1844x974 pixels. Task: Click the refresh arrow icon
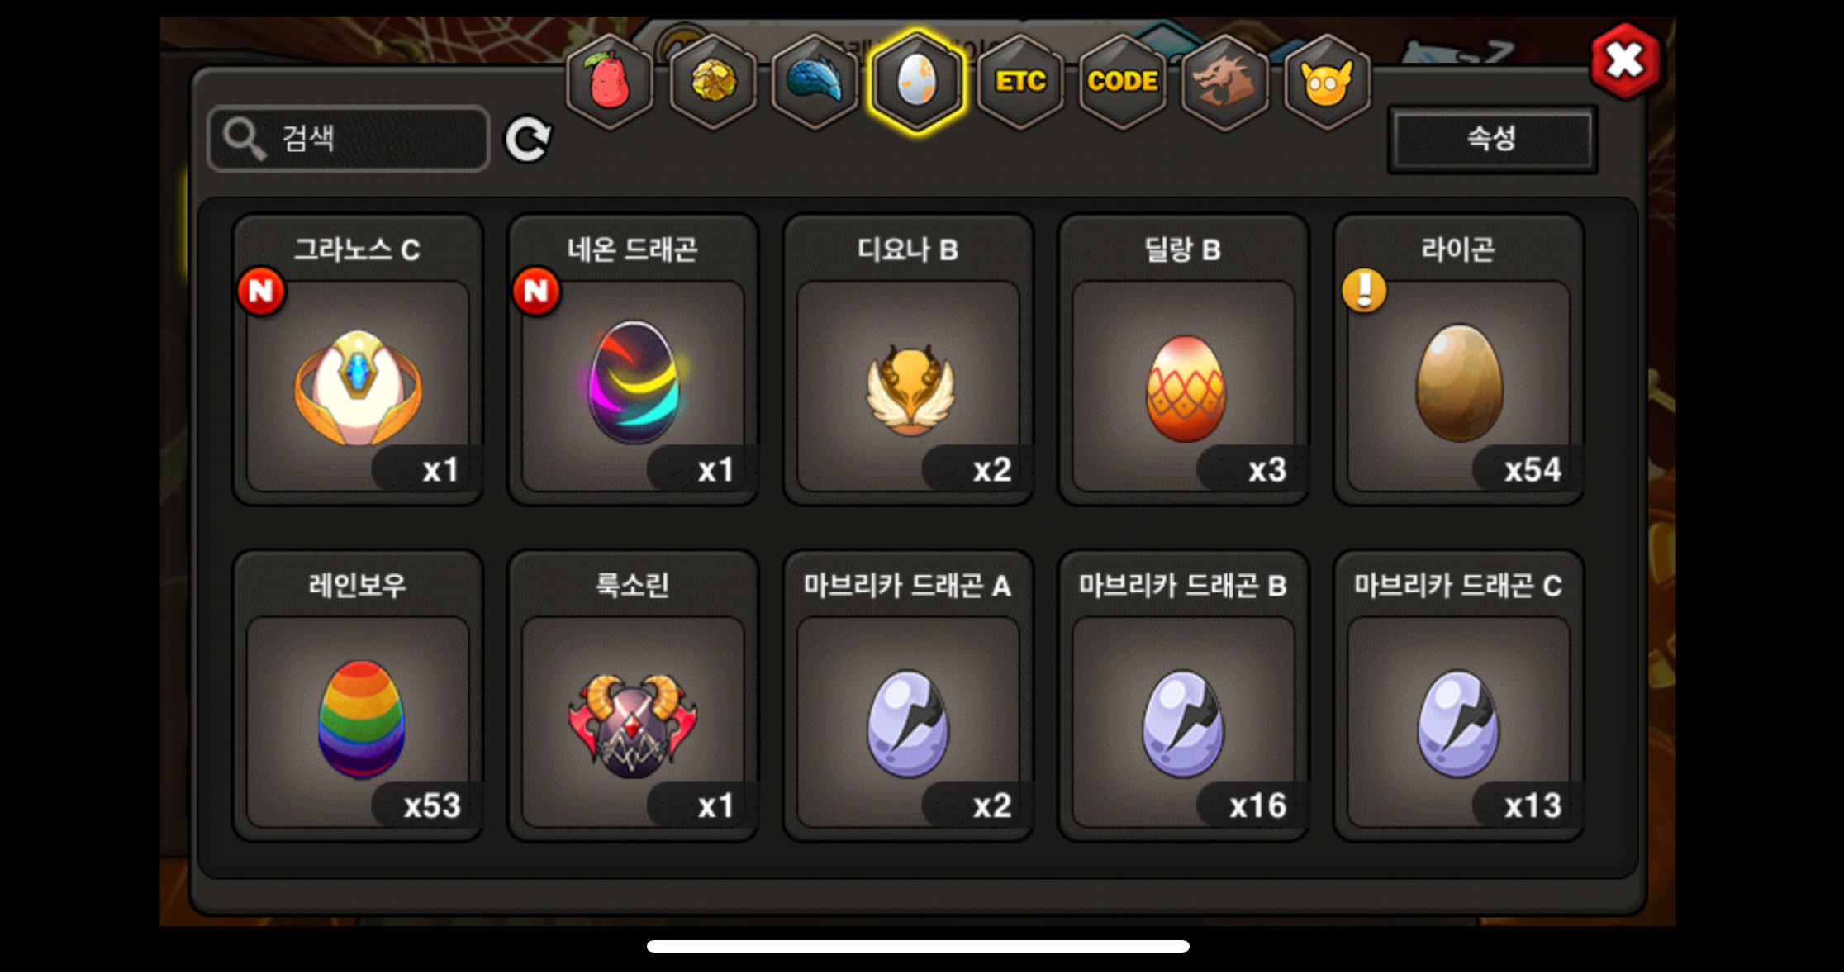coord(529,139)
